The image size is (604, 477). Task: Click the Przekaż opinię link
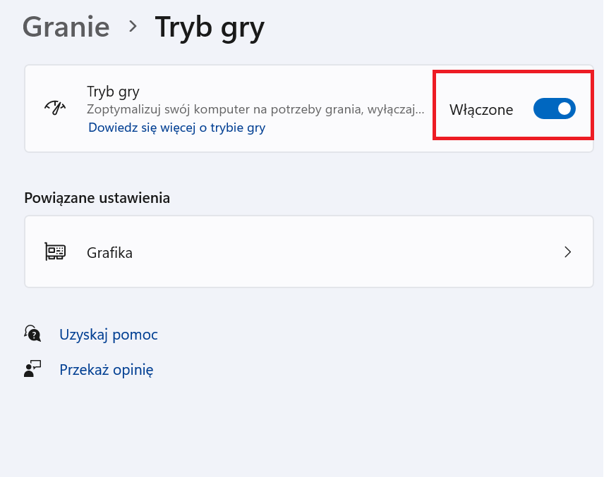click(106, 369)
